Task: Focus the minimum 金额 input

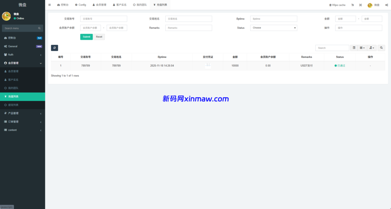Action: (345, 19)
